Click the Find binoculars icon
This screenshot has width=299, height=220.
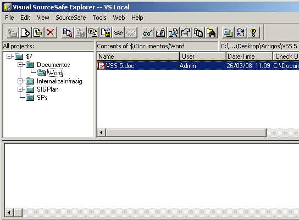point(211,32)
